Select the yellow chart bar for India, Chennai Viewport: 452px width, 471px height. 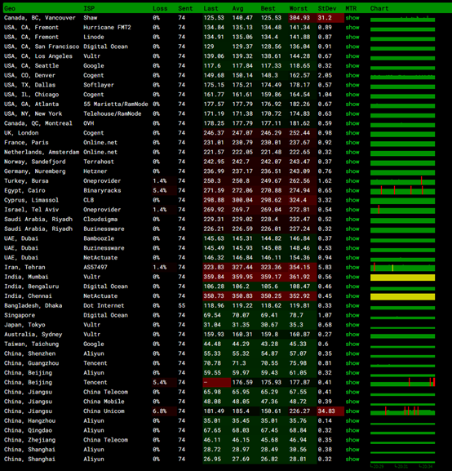coord(402,296)
